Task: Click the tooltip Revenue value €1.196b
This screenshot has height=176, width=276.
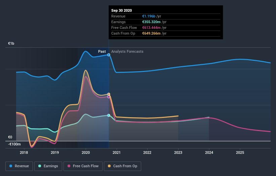Action: click(149, 16)
